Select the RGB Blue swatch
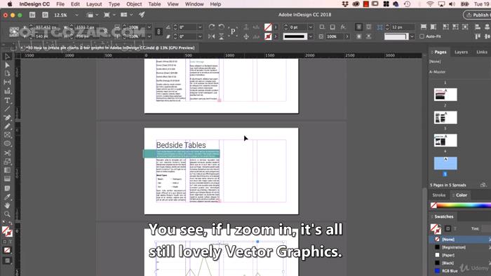Image resolution: width=491 pixels, height=276 pixels. point(459,270)
